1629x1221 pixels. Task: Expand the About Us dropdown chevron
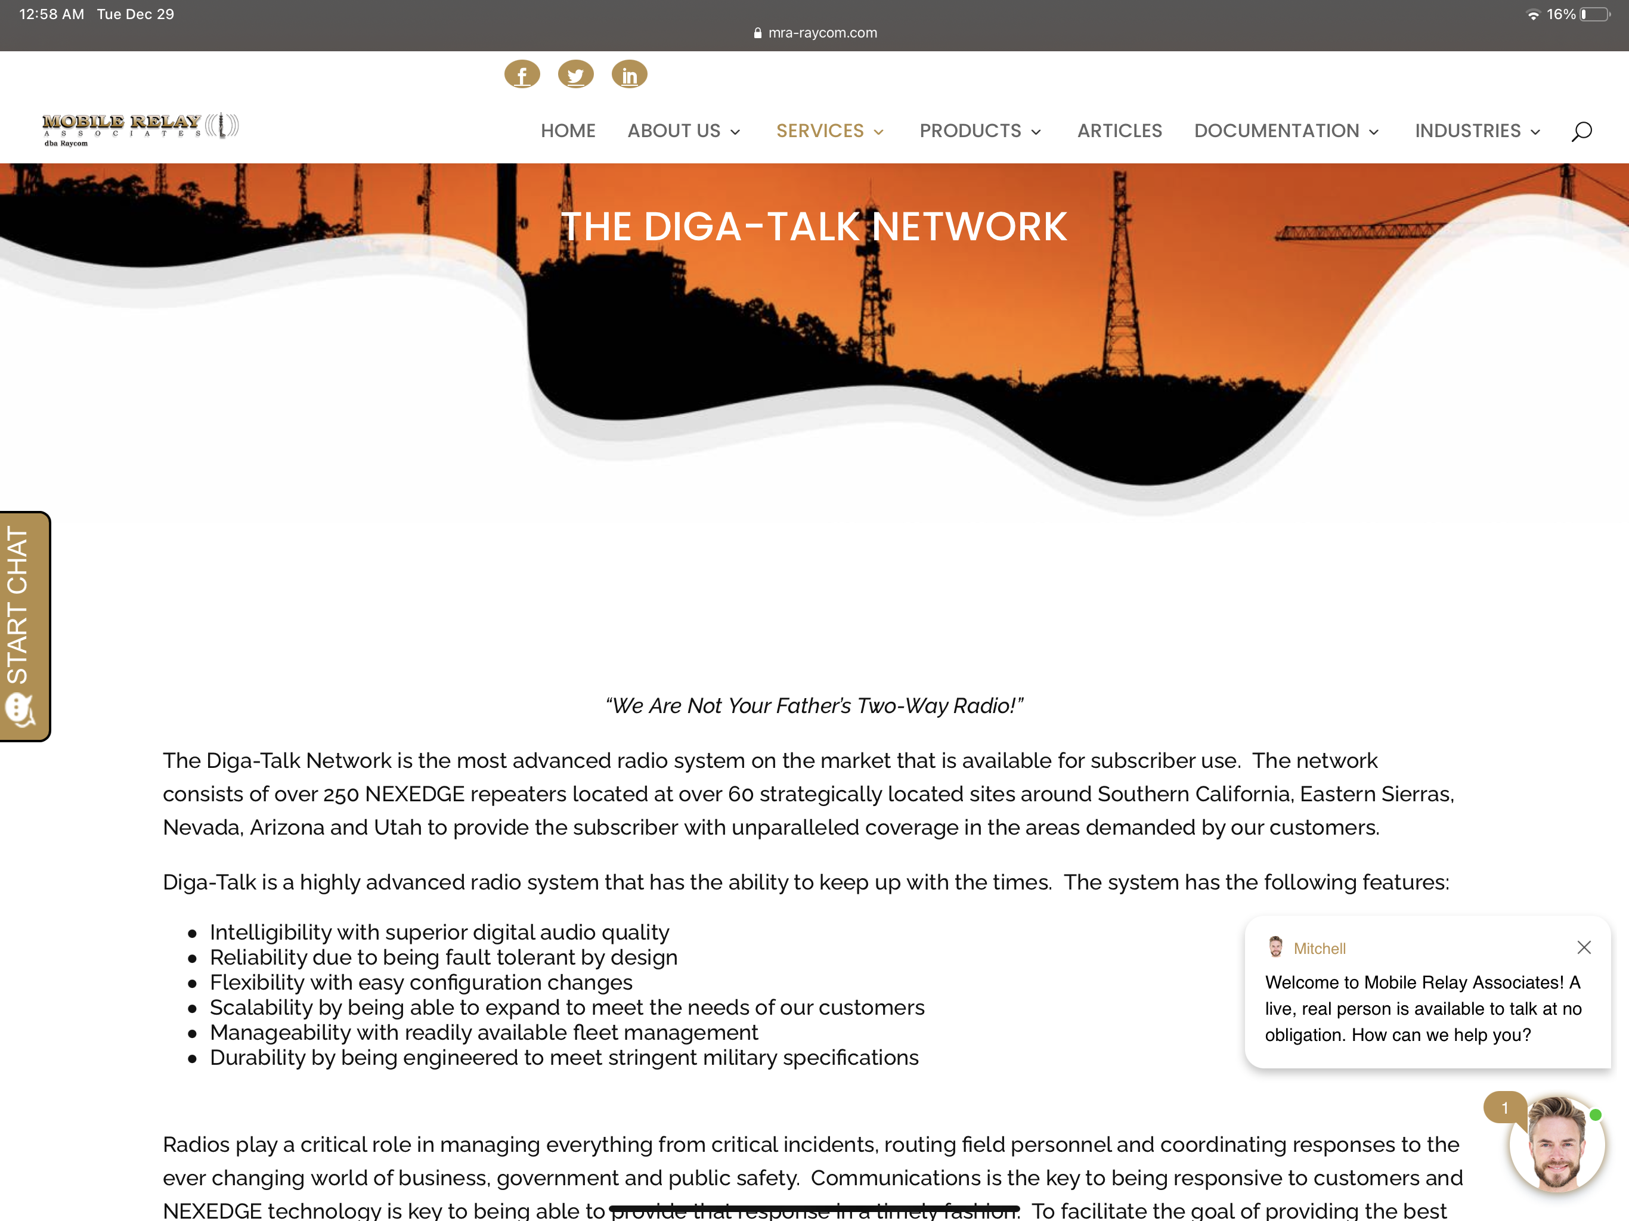point(735,132)
